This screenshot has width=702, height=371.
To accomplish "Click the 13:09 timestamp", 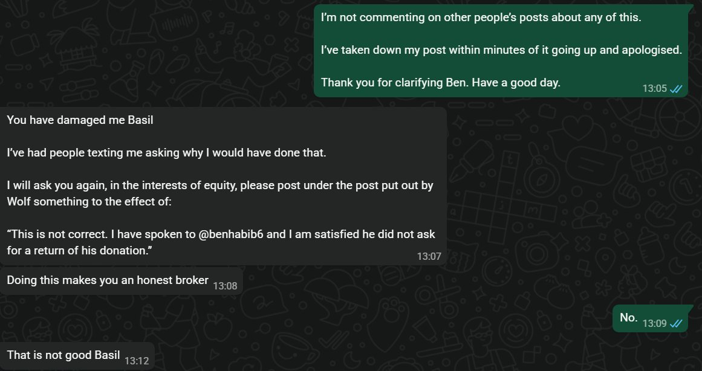I will [x=654, y=323].
